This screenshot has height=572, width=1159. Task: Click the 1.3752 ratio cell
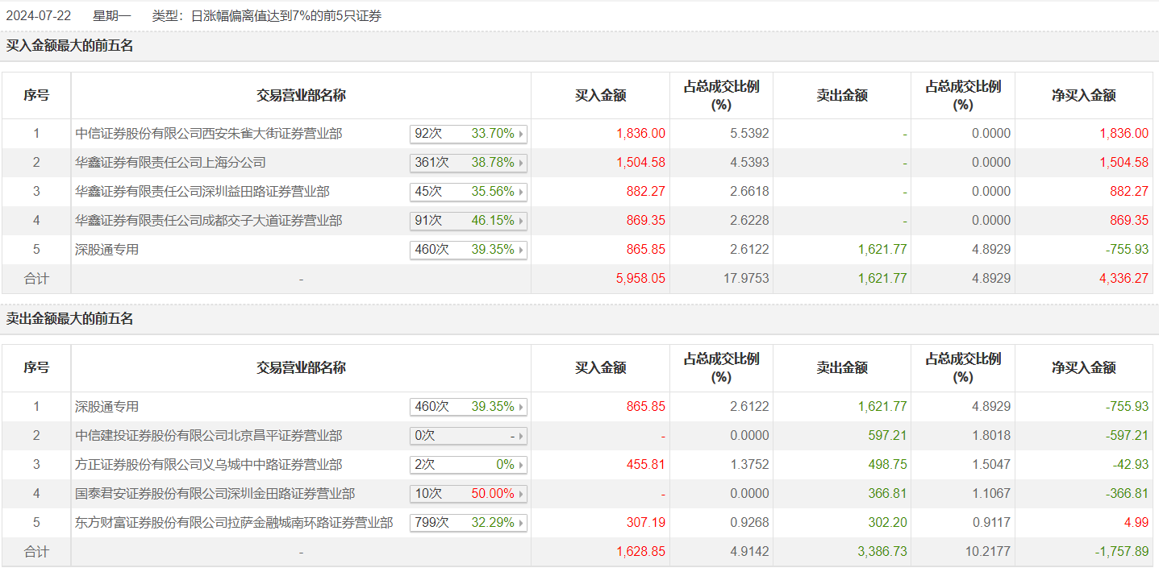click(x=750, y=465)
